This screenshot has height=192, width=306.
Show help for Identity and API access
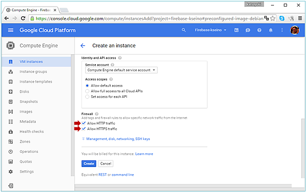pyautogui.click(x=120, y=58)
